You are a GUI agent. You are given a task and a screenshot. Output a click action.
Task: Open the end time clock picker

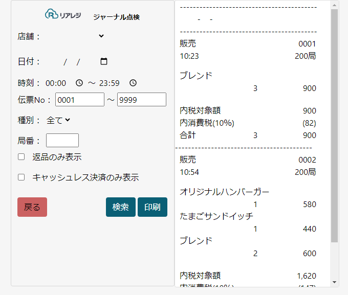tap(133, 83)
